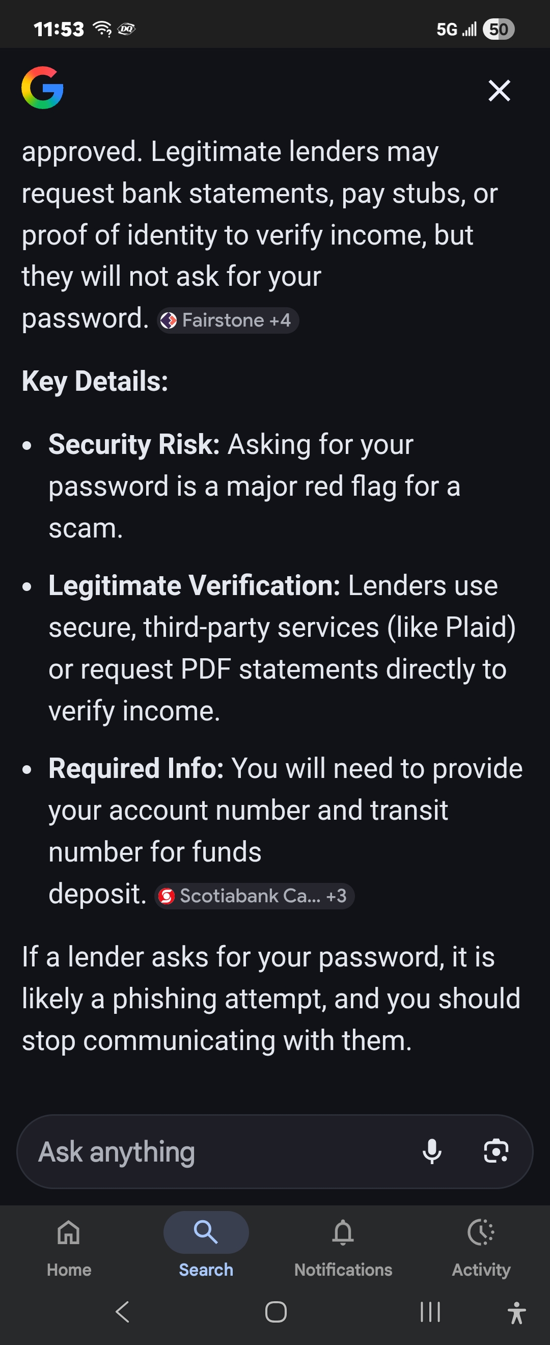Type in the Ask anything field
This screenshot has height=1345, width=550.
(x=209, y=1151)
